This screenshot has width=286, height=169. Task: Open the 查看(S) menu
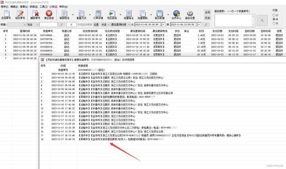pos(24,6)
